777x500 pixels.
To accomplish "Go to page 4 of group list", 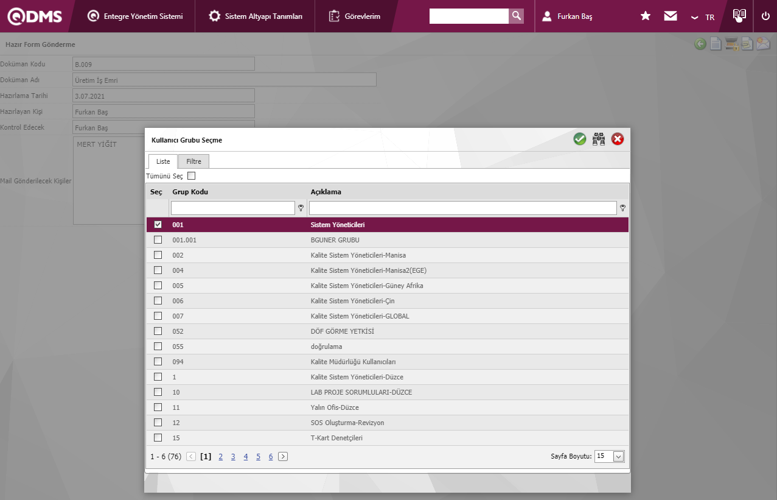I will point(246,457).
